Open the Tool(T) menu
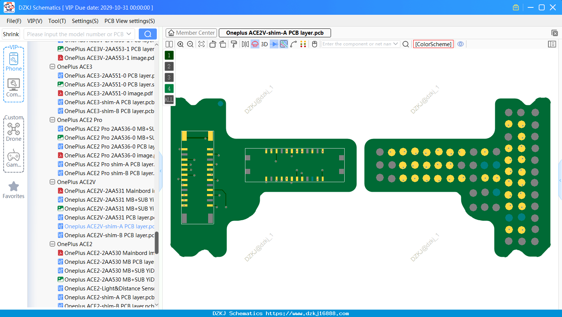This screenshot has width=562, height=317. click(57, 21)
